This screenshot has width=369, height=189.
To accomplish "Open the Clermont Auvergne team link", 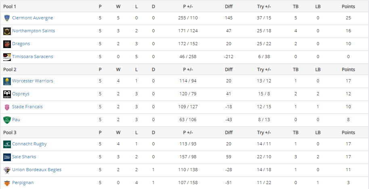I will tap(32, 18).
